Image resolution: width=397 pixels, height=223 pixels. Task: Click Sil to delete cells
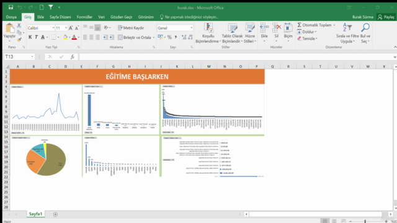(277, 33)
